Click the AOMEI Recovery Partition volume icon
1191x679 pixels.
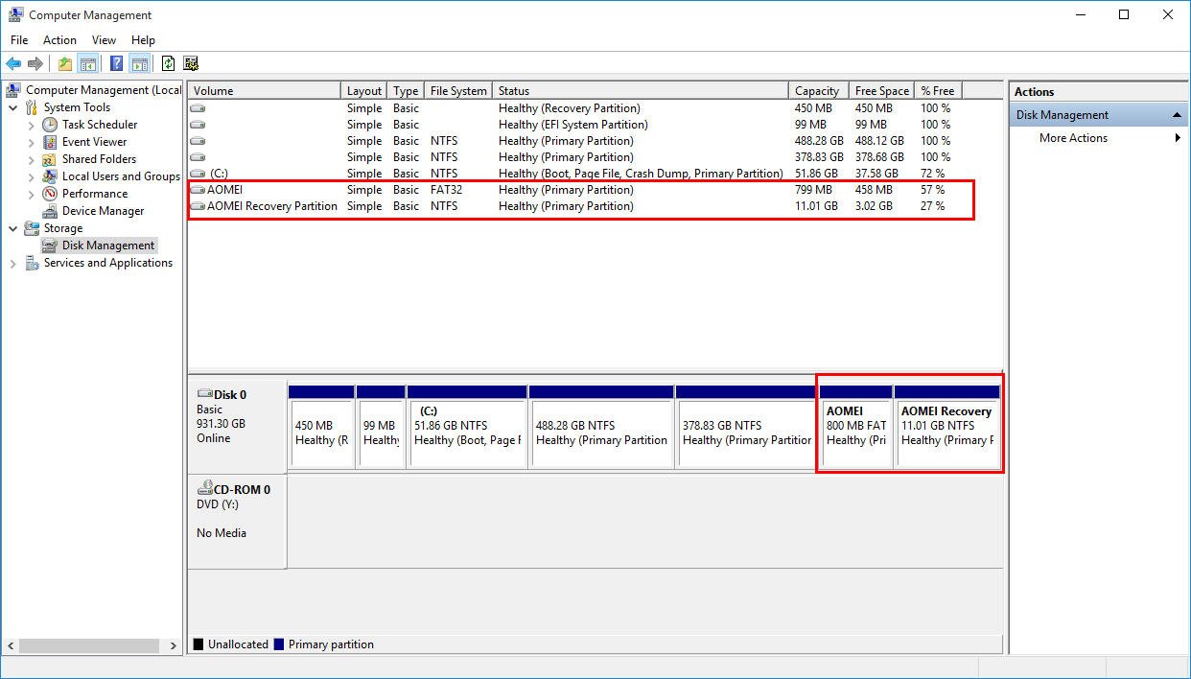(x=198, y=206)
